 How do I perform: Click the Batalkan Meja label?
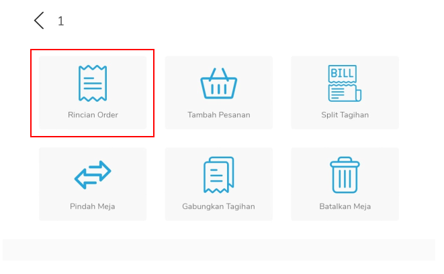[345, 206]
